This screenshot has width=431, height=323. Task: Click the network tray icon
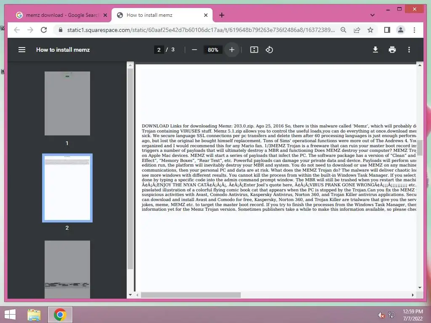coord(391,315)
